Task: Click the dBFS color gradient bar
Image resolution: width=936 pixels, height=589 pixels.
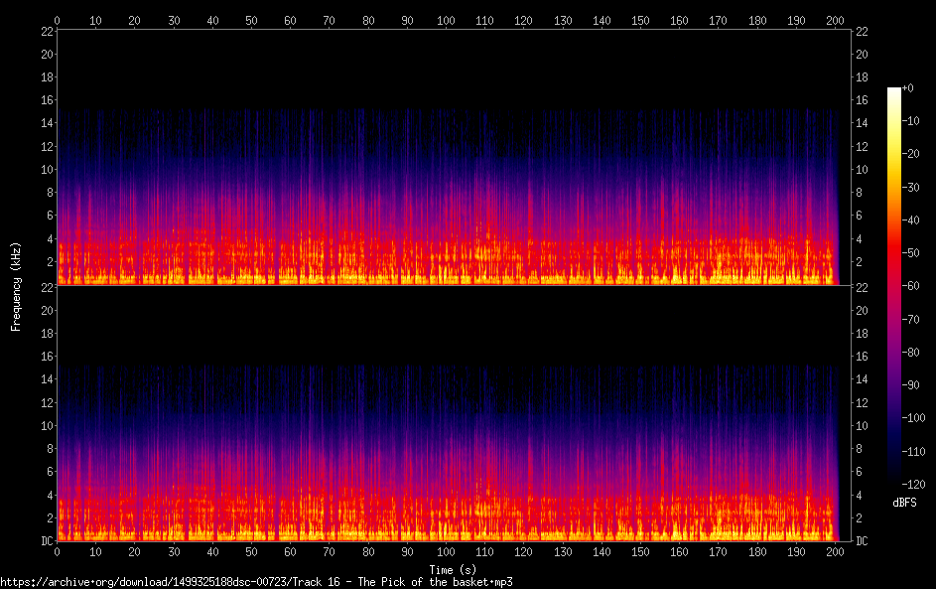Action: pyautogui.click(x=893, y=285)
